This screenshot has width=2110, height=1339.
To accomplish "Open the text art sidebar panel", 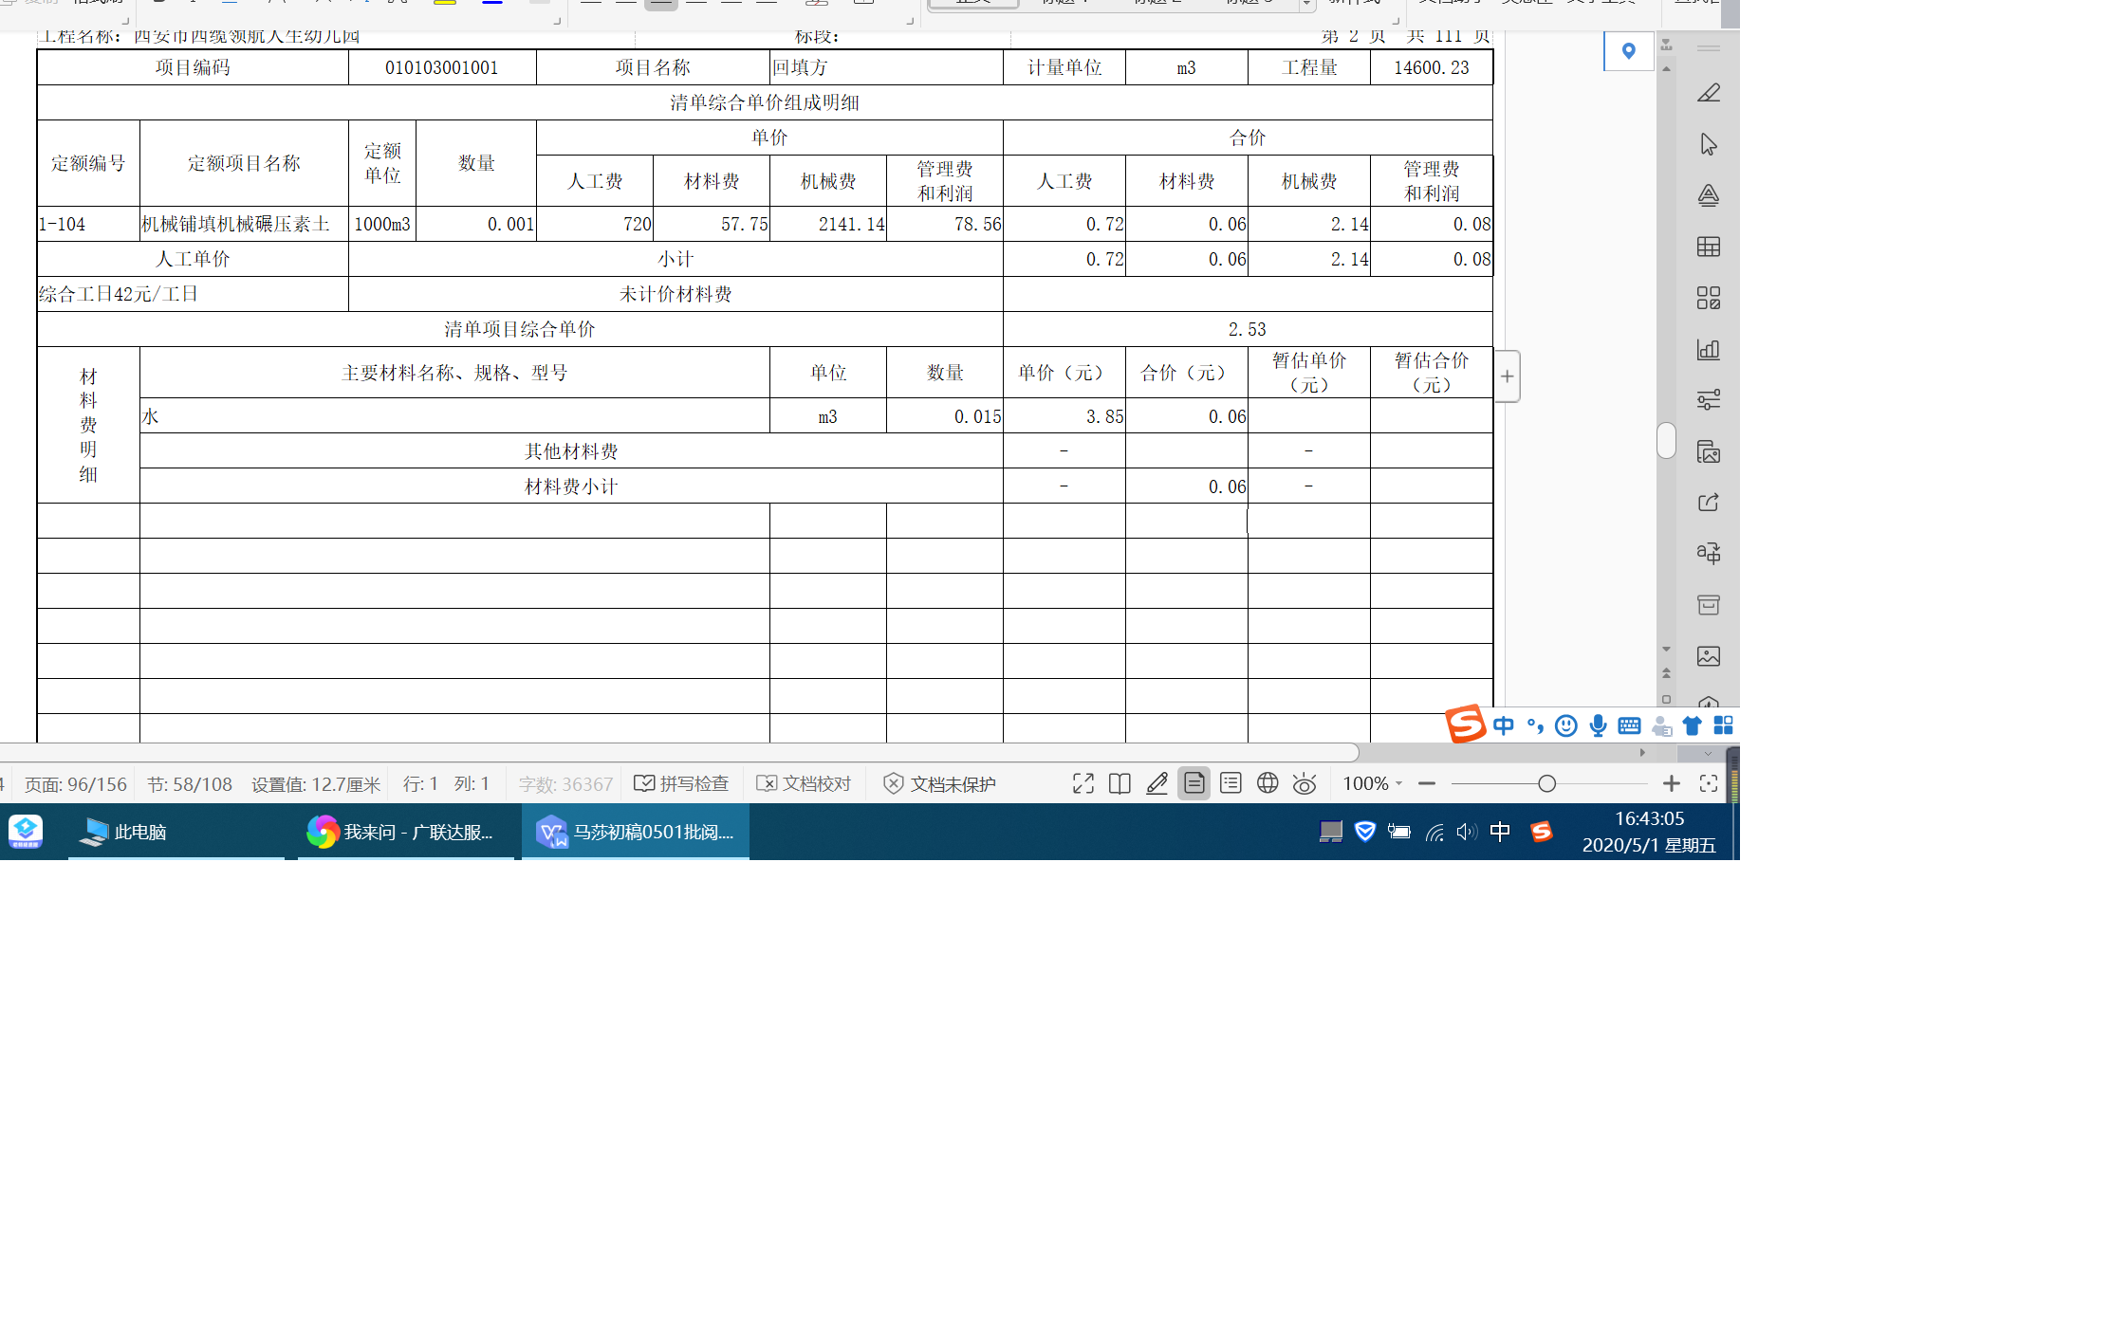I will [x=1708, y=195].
